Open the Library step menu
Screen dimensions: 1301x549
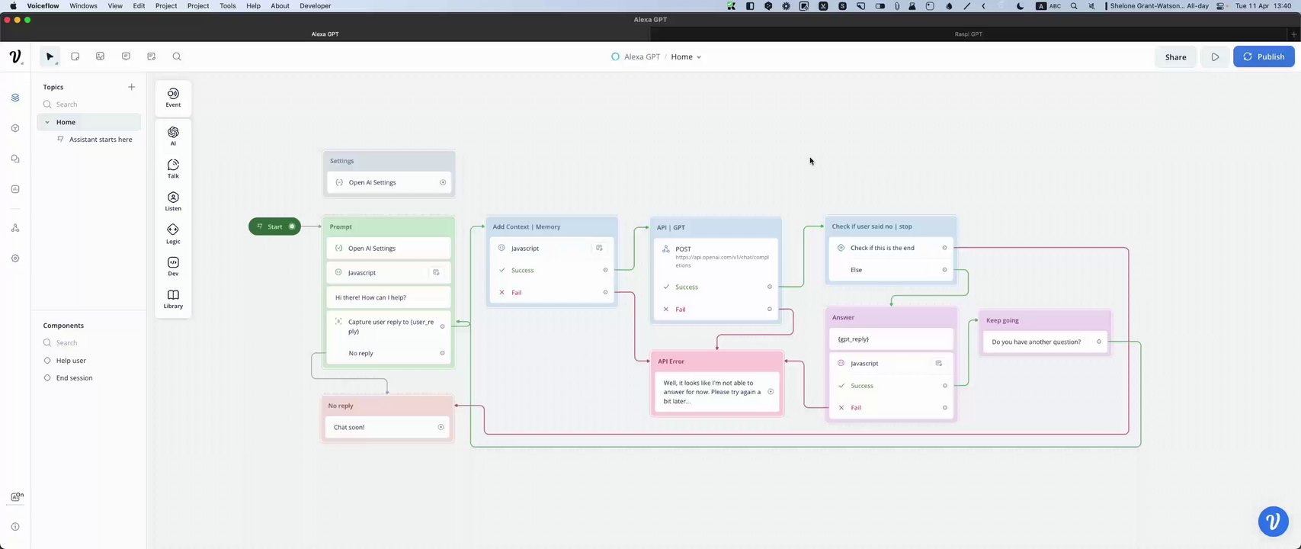pyautogui.click(x=173, y=299)
